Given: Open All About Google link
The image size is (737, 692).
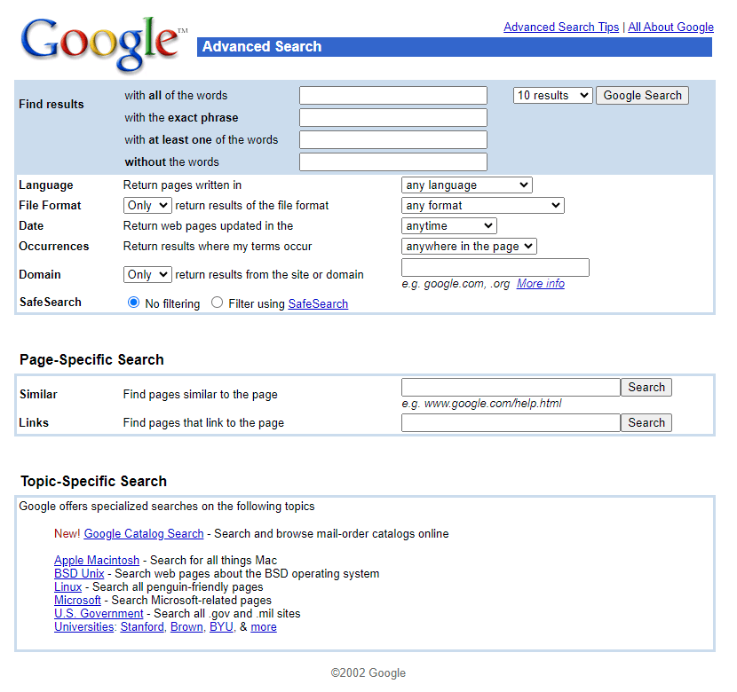Looking at the screenshot, I should 670,28.
